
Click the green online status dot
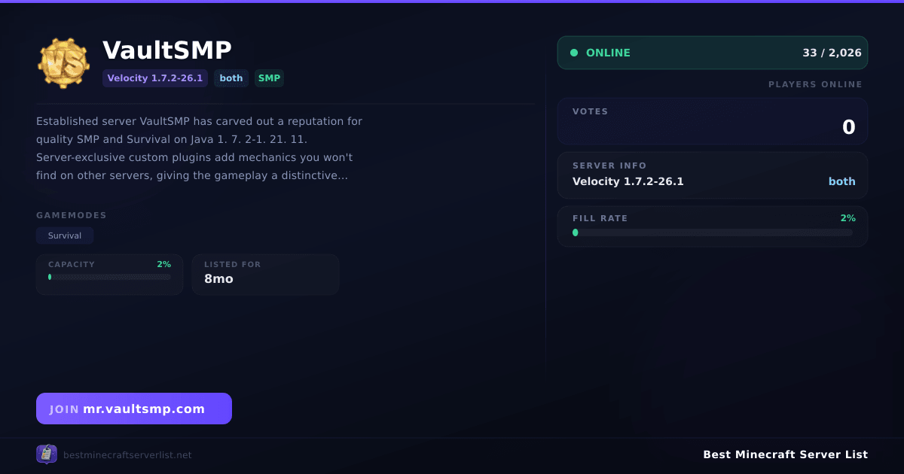point(574,53)
